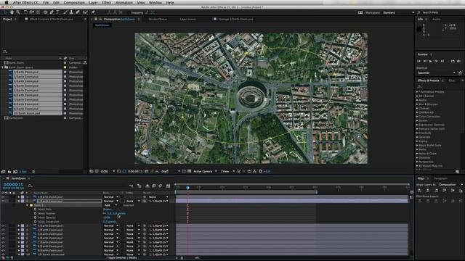
Task: Jump to last frame in Preview panel
Action: 442,61
